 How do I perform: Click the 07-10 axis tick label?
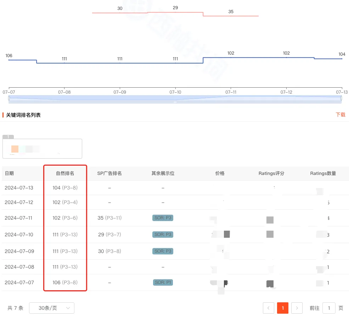(x=175, y=92)
